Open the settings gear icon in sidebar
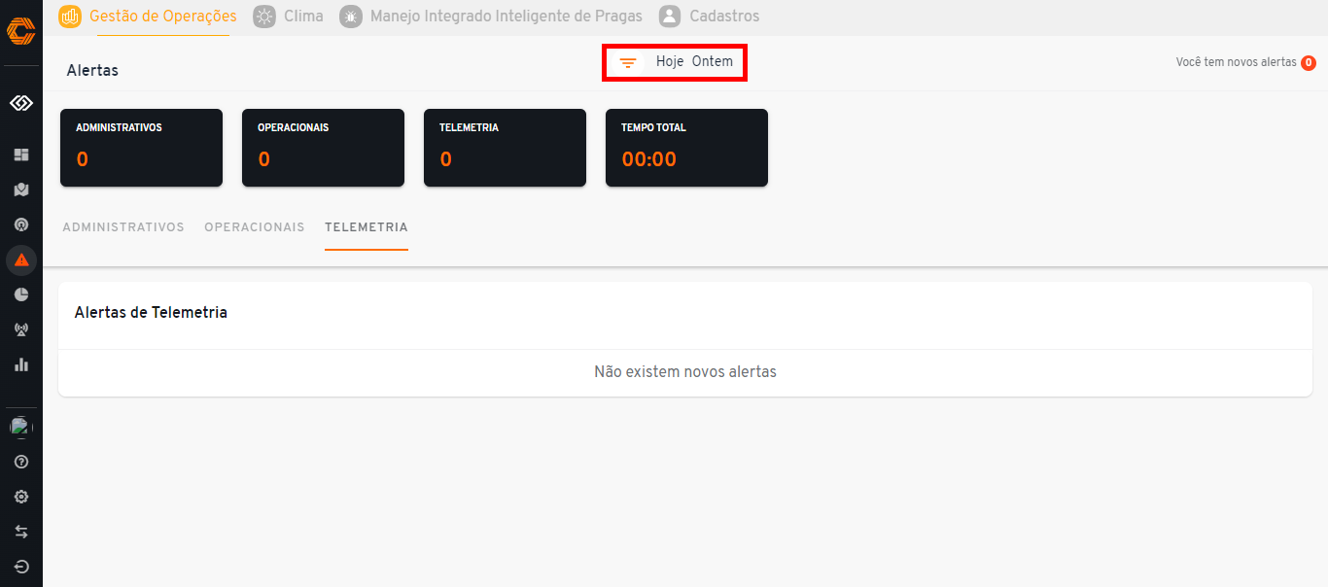The image size is (1328, 587). (x=21, y=497)
